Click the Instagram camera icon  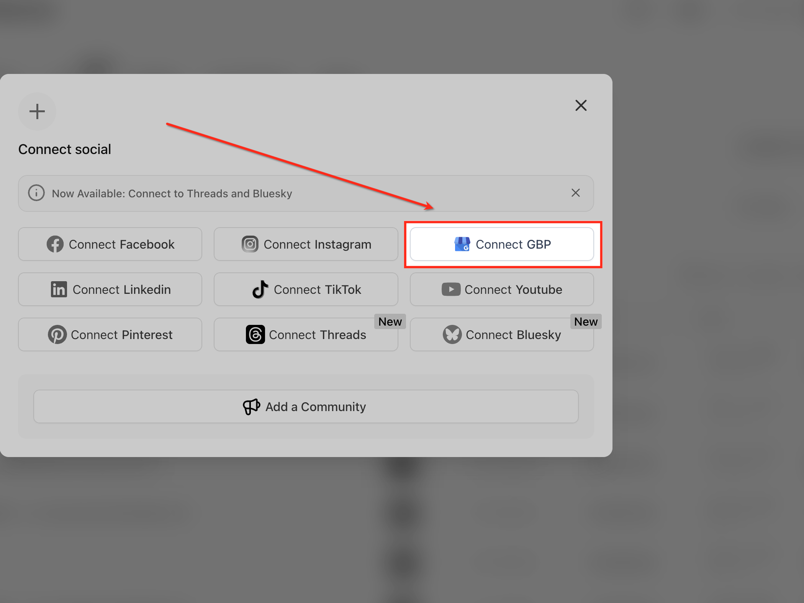(x=250, y=244)
